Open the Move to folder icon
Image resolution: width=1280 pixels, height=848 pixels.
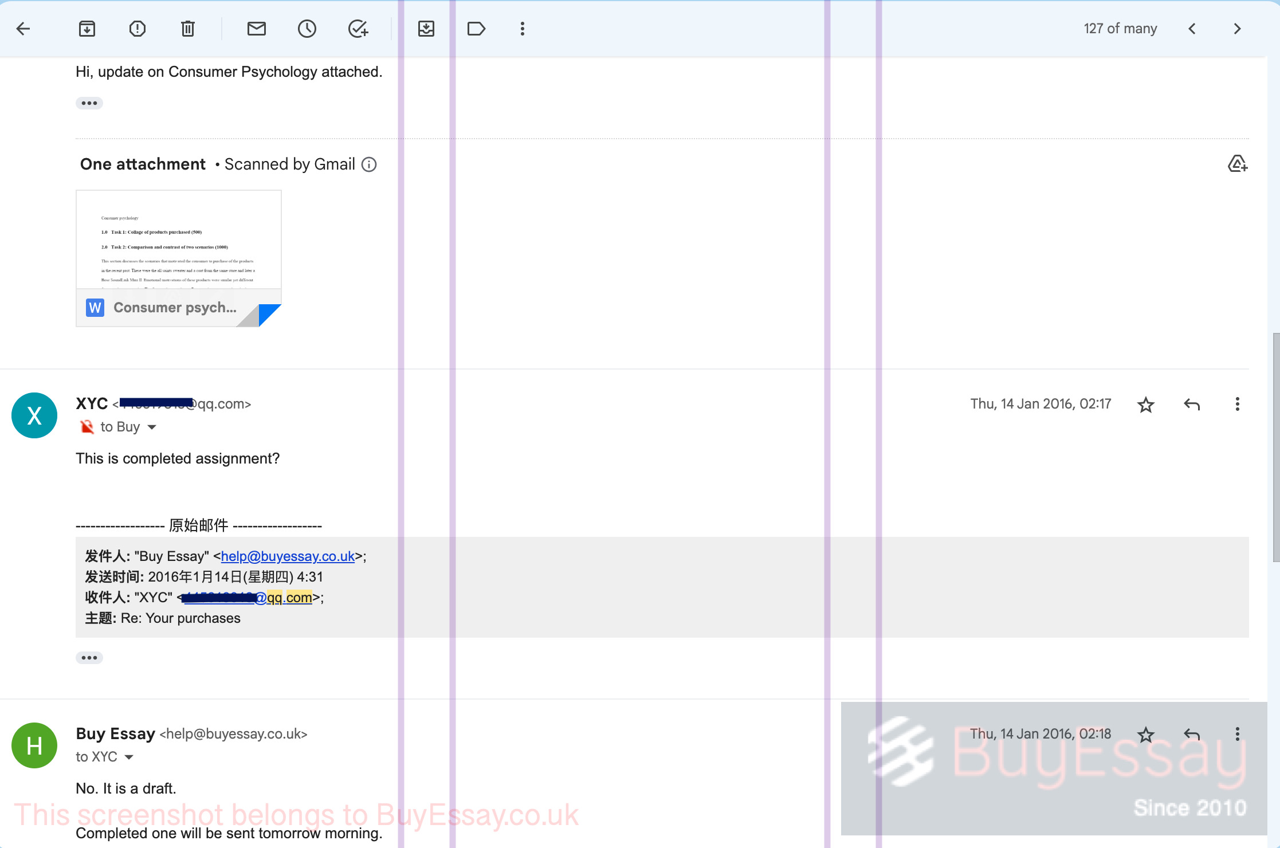point(426,29)
